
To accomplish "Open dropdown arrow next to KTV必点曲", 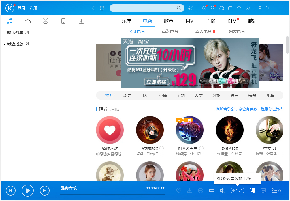I will coord(202,148).
